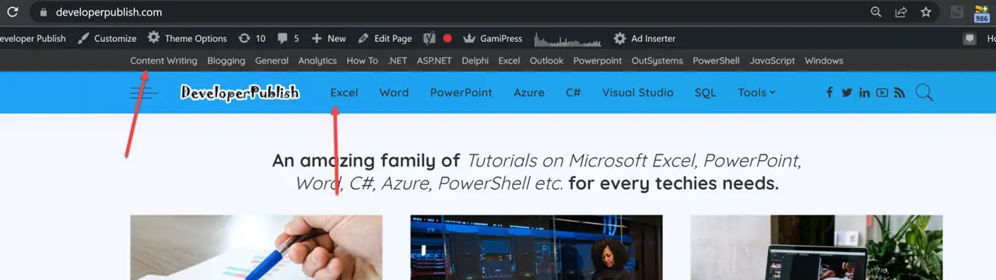
Task: Open Customize in the WordPress admin bar
Action: pos(107,38)
